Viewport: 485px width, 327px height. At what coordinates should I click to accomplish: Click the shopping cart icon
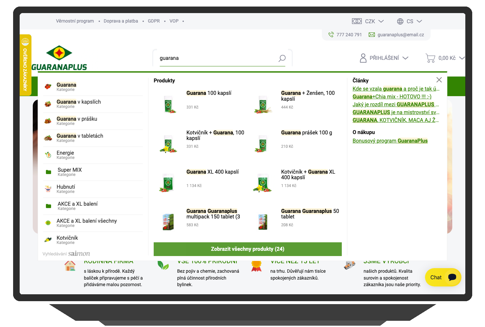pyautogui.click(x=430, y=58)
